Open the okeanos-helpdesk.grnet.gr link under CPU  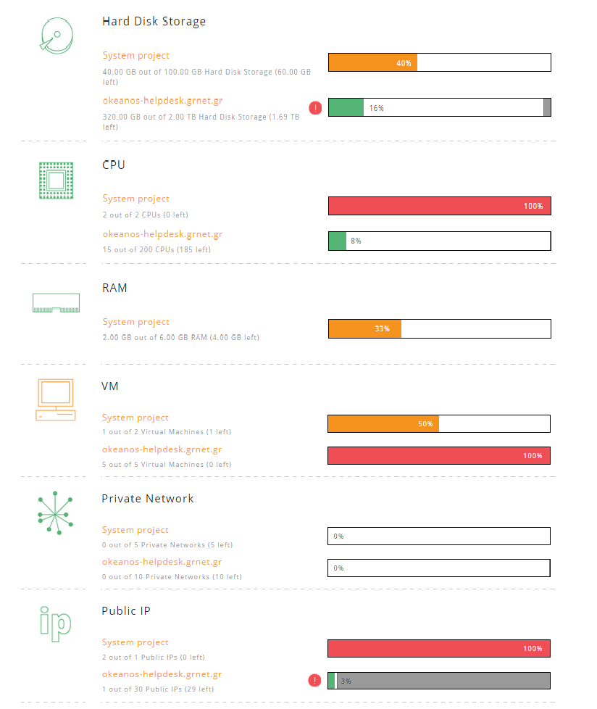pos(162,233)
